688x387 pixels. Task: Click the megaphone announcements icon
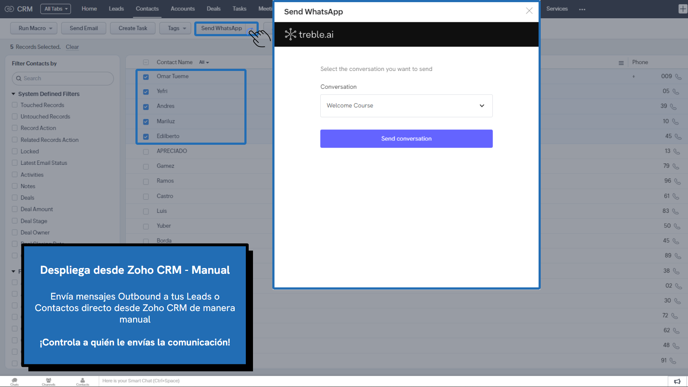point(677,381)
